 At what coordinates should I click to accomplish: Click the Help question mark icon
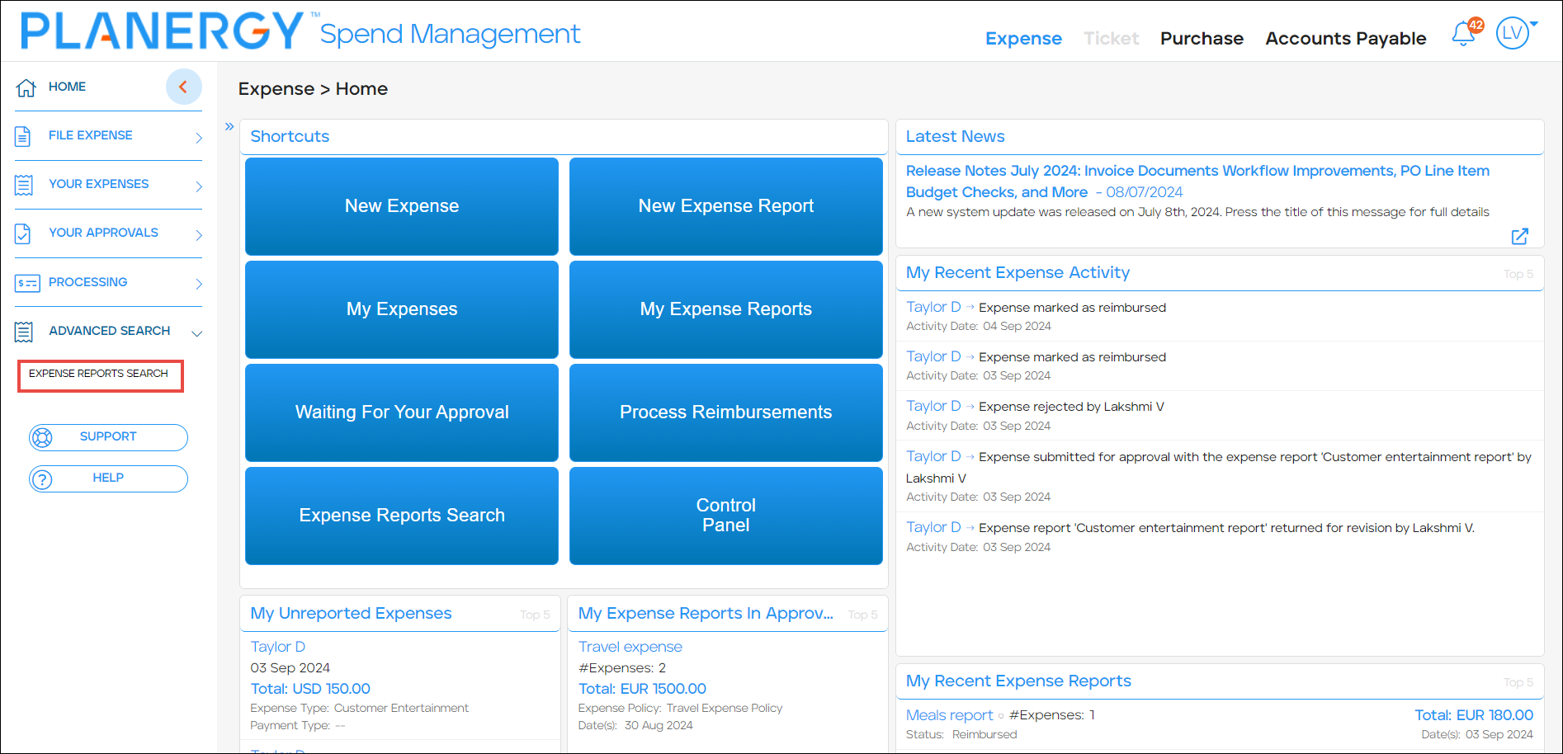pyautogui.click(x=42, y=478)
